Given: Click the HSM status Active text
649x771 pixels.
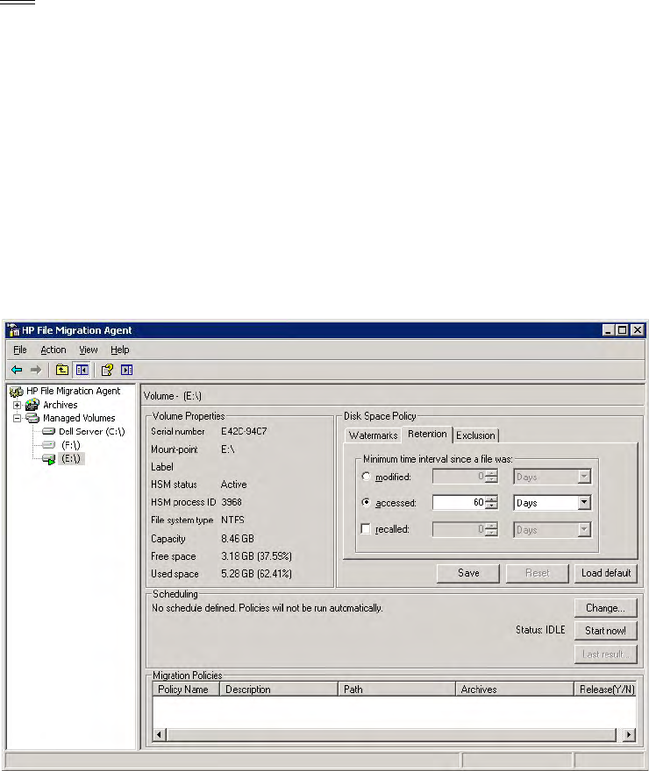Looking at the screenshot, I should 233,485.
